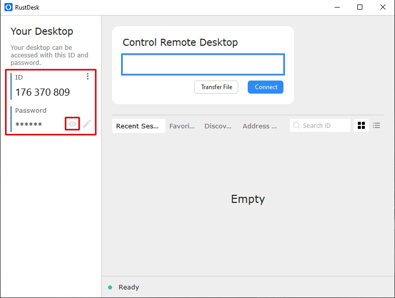395x298 pixels.
Task: Switch sessions to list view
Action: click(x=376, y=126)
